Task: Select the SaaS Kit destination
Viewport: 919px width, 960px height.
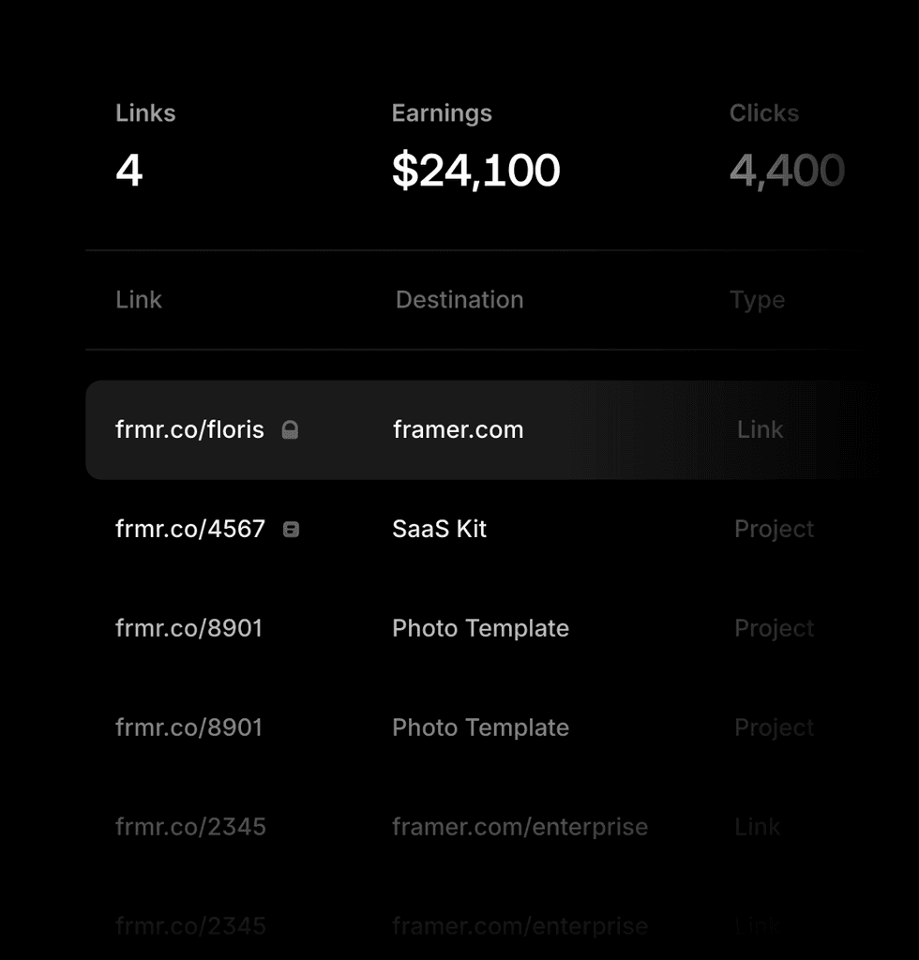Action: click(x=439, y=530)
